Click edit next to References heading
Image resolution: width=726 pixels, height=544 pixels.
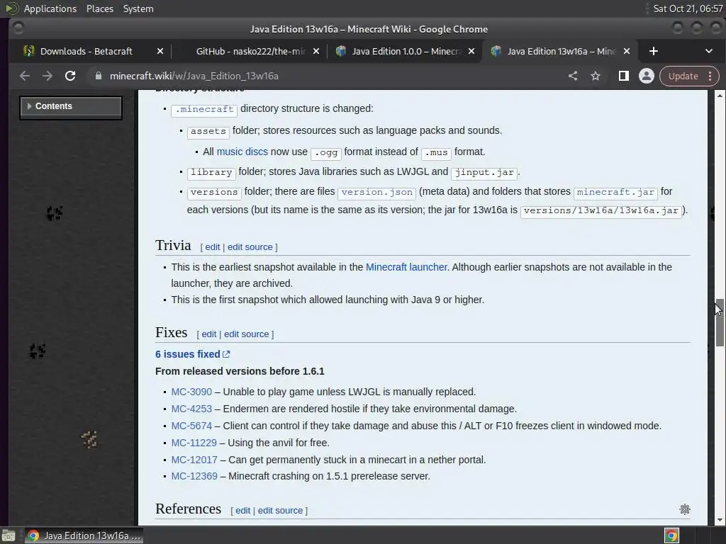tap(242, 510)
